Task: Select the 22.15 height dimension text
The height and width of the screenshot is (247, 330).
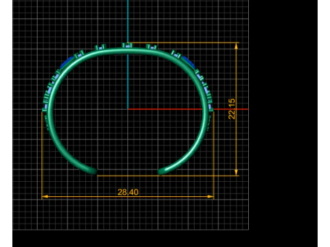Action: click(232, 109)
